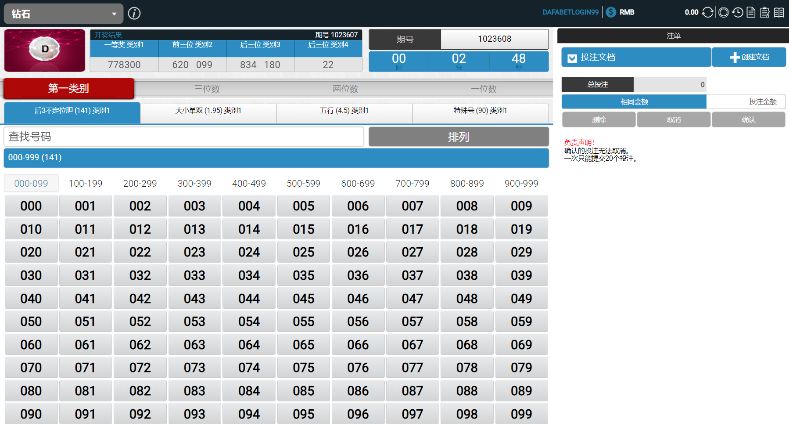
Task: Switch to the 三位数 tab
Action: tap(207, 89)
